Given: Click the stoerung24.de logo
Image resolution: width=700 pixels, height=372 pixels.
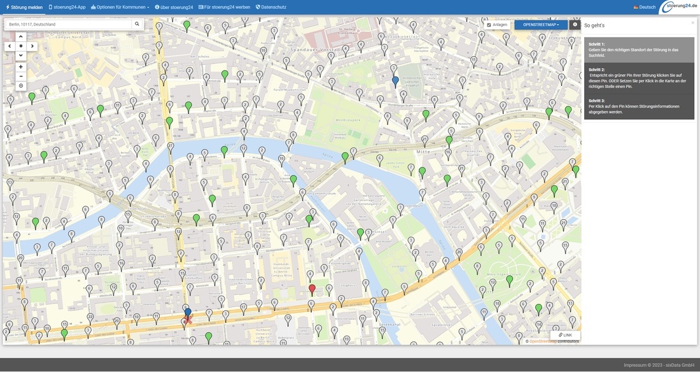Looking at the screenshot, I should pyautogui.click(x=680, y=7).
